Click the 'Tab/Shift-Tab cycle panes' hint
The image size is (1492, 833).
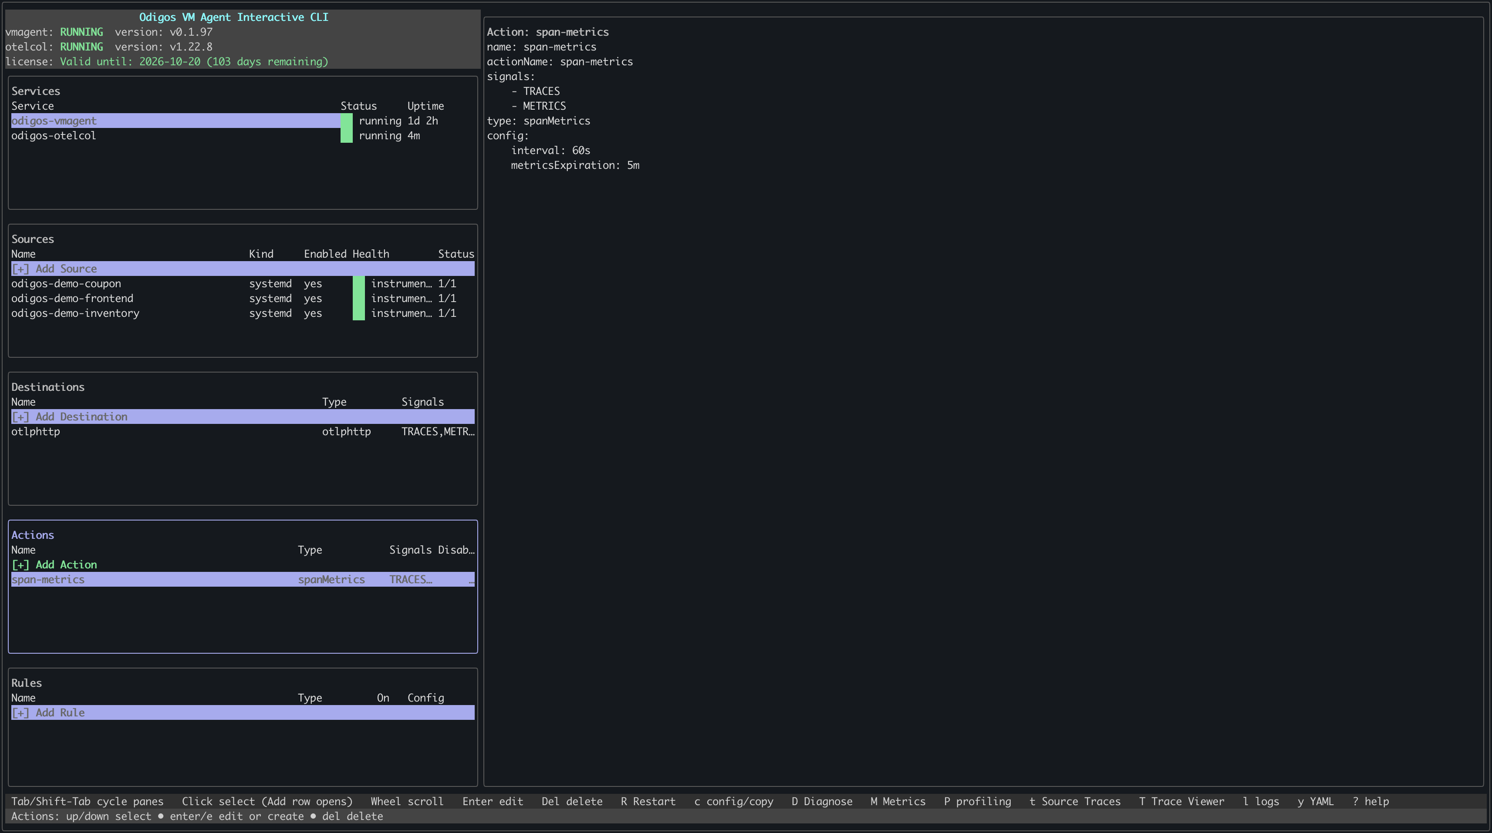tap(88, 802)
